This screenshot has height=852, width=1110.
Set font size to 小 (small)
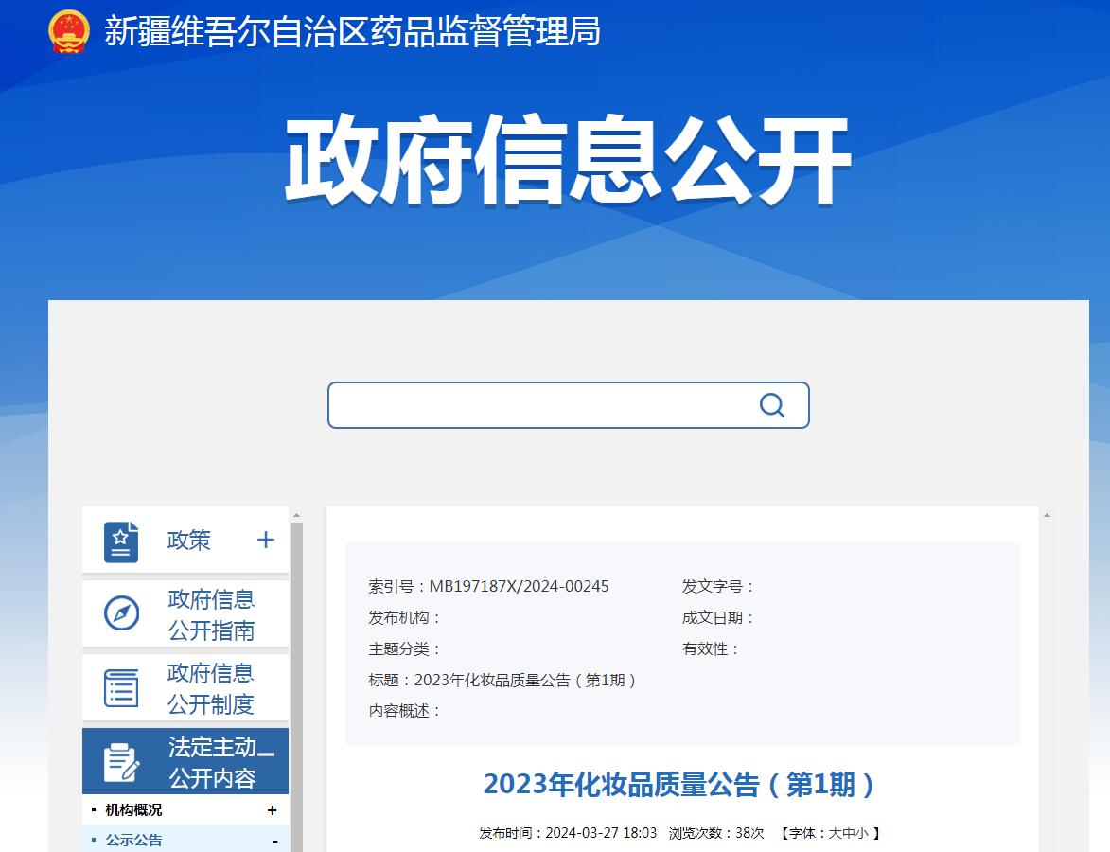862,833
